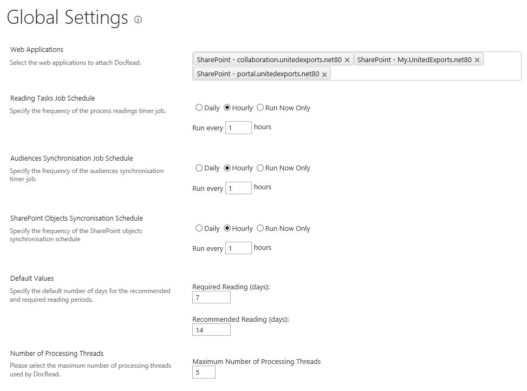This screenshot has width=527, height=391.
Task: Select Daily for Reading Tasks Job Schedule
Action: (x=199, y=108)
